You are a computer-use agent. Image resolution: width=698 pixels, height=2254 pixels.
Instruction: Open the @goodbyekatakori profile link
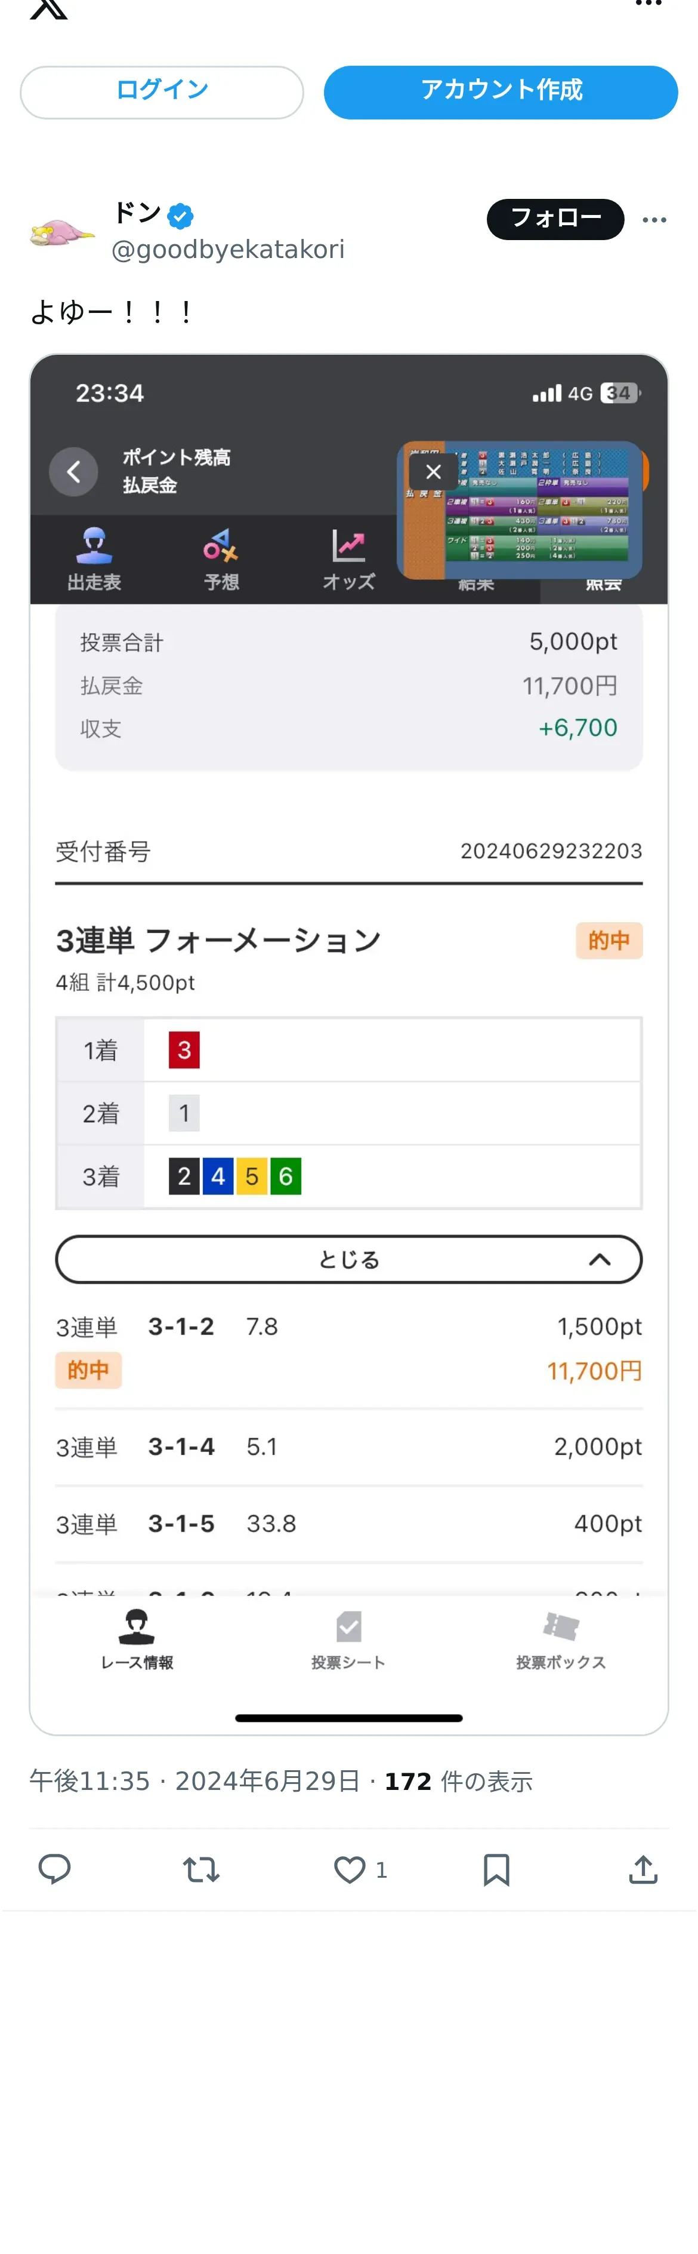(x=228, y=250)
